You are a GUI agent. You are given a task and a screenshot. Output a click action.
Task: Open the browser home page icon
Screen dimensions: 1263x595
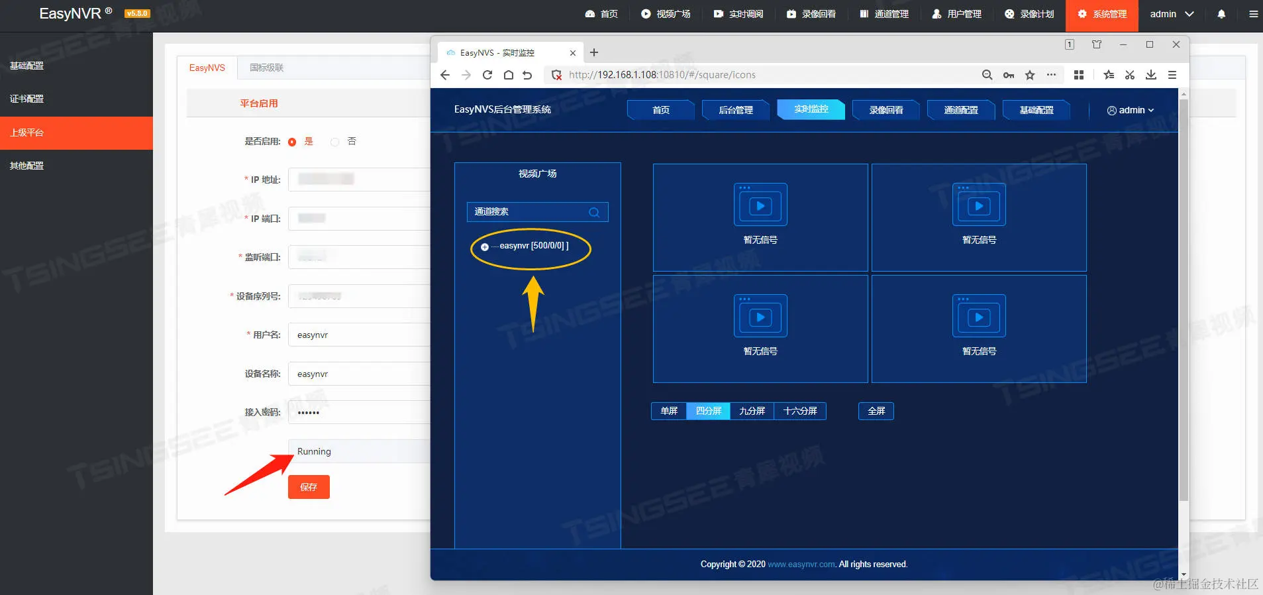[x=508, y=75]
